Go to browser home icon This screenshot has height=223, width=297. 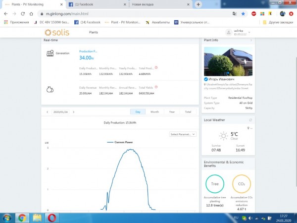(x=31, y=14)
